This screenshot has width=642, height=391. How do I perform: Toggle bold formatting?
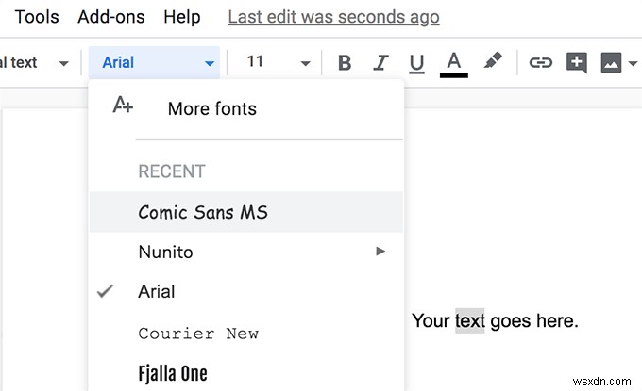pos(345,63)
